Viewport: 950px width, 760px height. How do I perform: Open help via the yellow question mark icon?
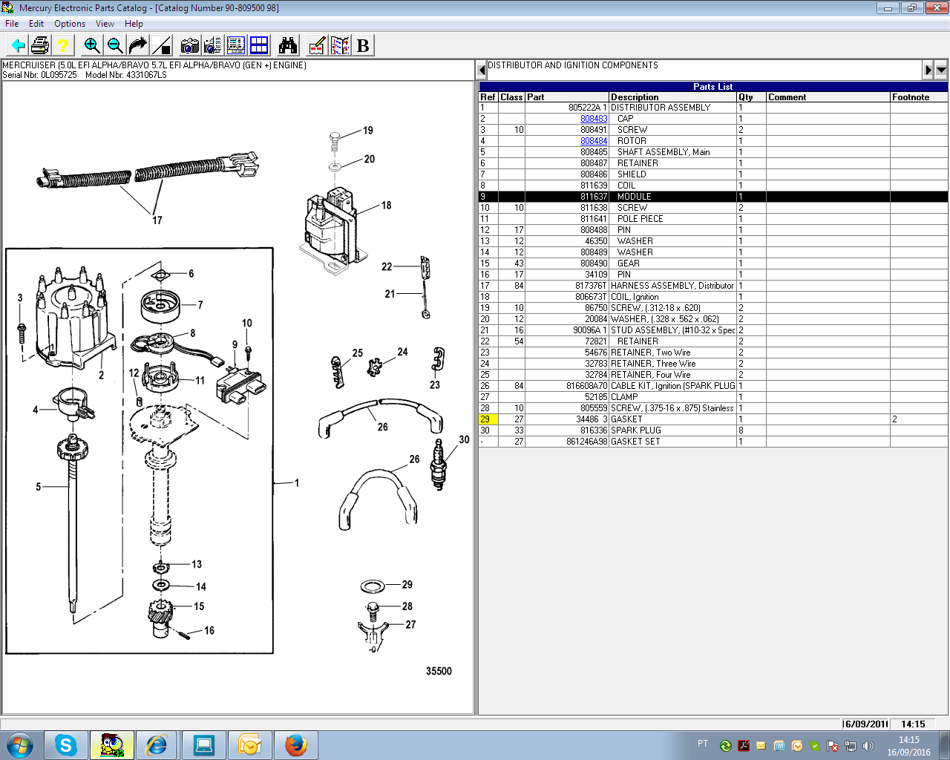(x=63, y=46)
